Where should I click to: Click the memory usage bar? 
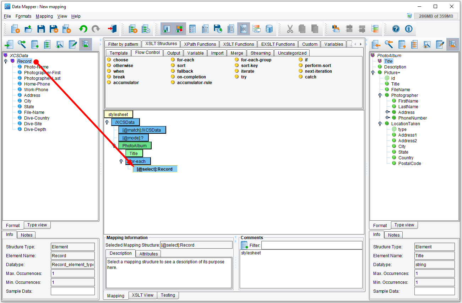tap(436, 16)
